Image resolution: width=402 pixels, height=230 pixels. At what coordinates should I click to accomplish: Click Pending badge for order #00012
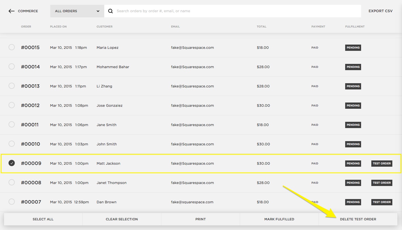pos(353,106)
